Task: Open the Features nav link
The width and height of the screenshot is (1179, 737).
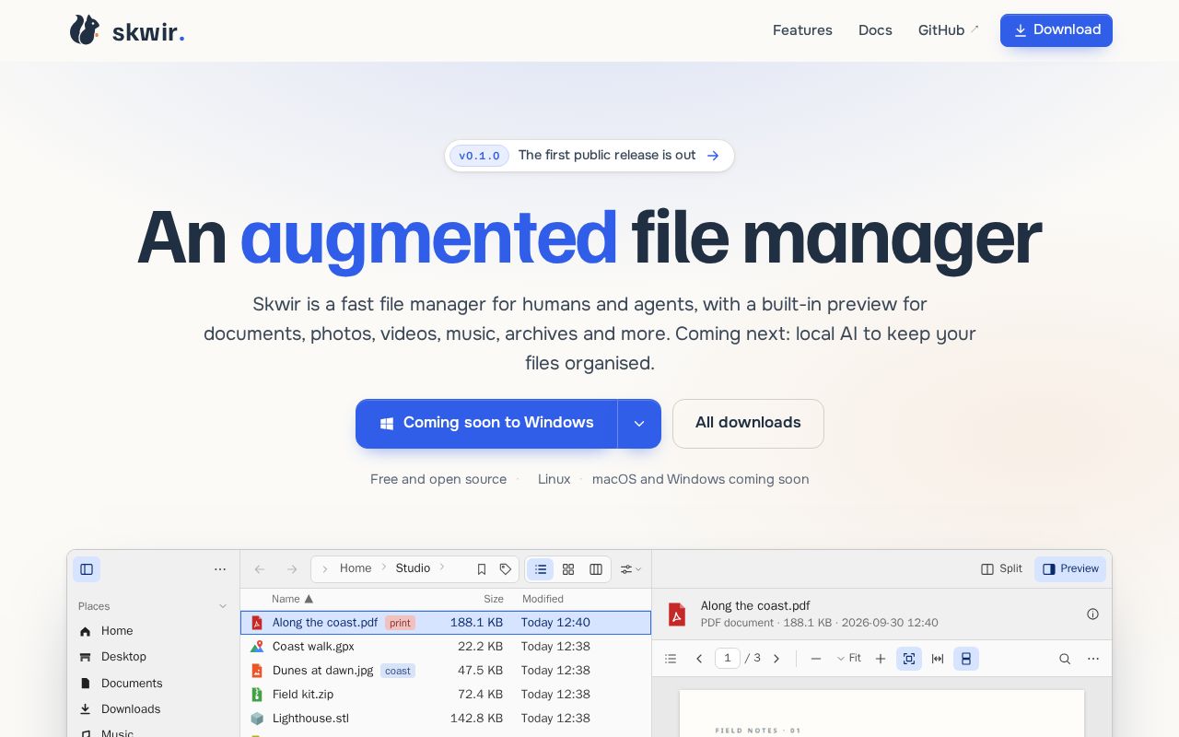Action: pos(802,30)
